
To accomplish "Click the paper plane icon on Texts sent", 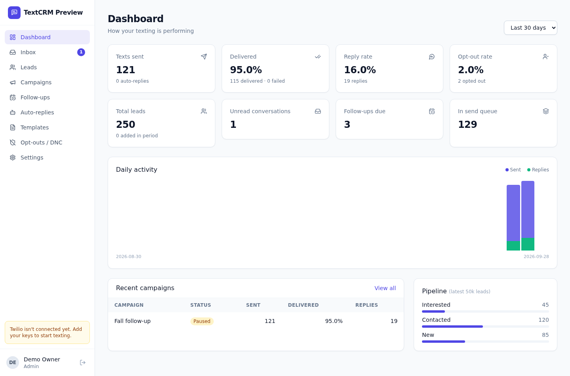I will 204,57.
